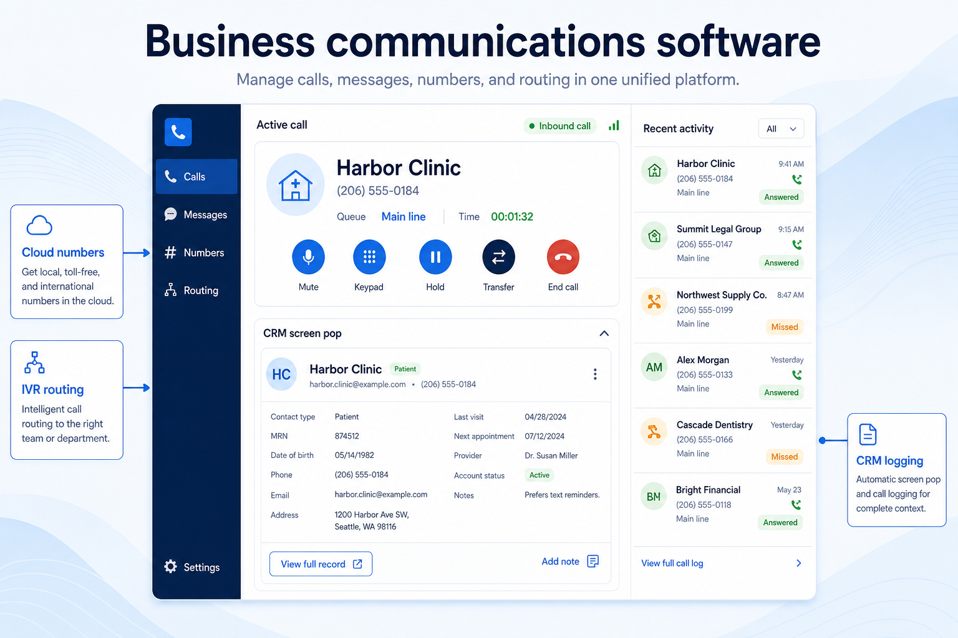
Task: Click the Next appointment date 07/12/2024
Action: coord(544,436)
